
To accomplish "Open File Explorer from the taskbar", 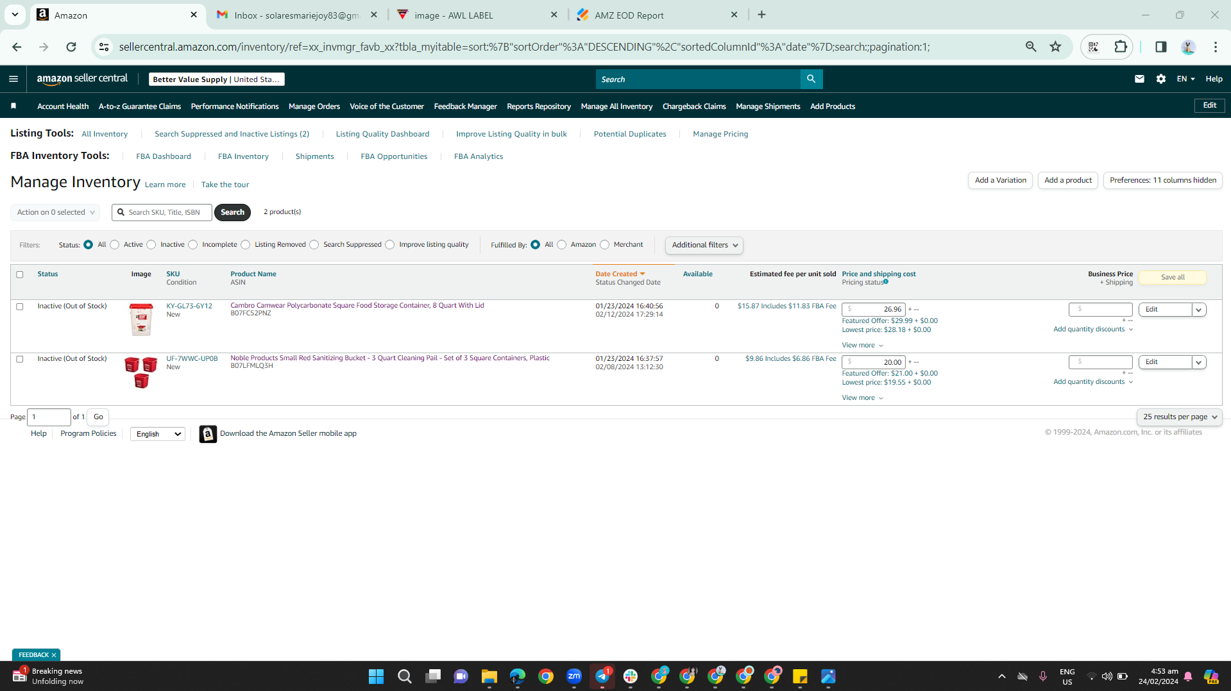I will pos(489,676).
